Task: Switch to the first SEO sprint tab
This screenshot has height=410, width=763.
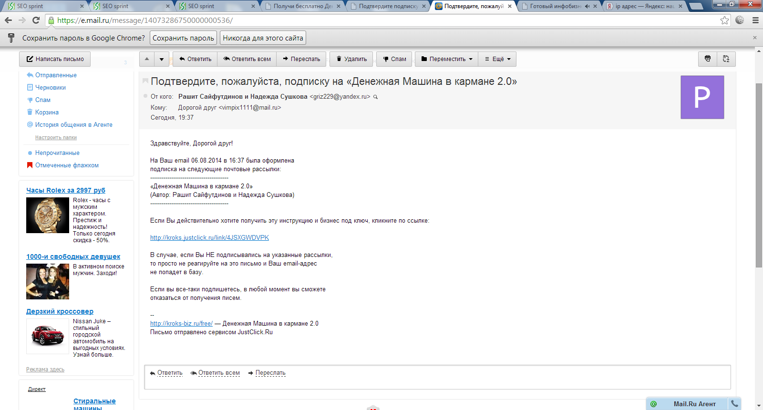Action: coord(45,6)
